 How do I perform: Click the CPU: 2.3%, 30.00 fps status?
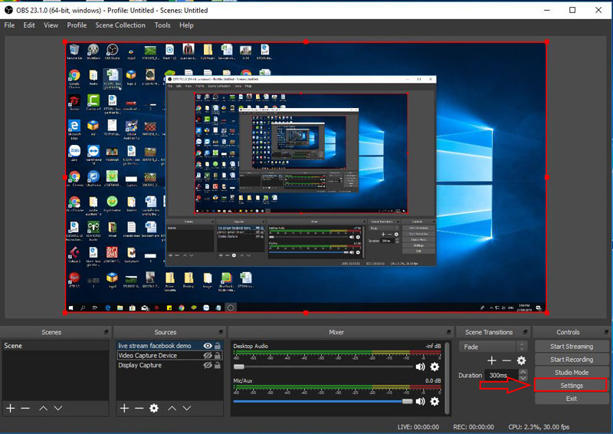[x=539, y=427]
